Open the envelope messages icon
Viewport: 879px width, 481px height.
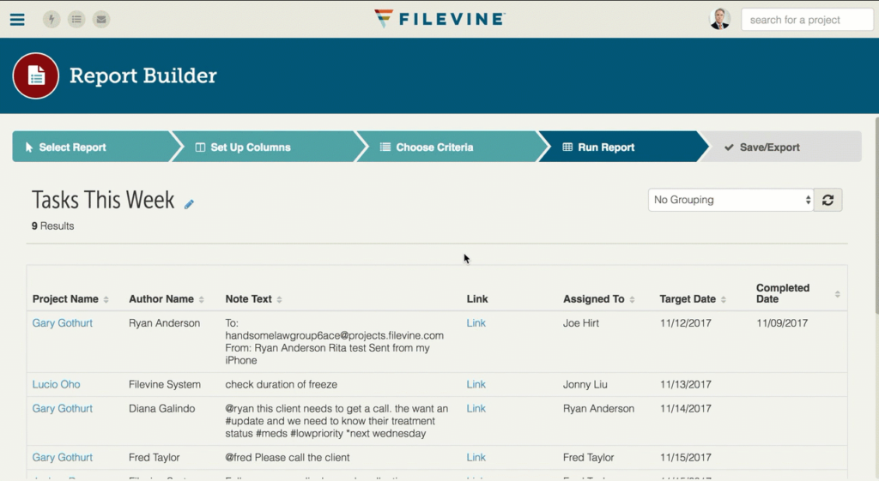pos(101,20)
